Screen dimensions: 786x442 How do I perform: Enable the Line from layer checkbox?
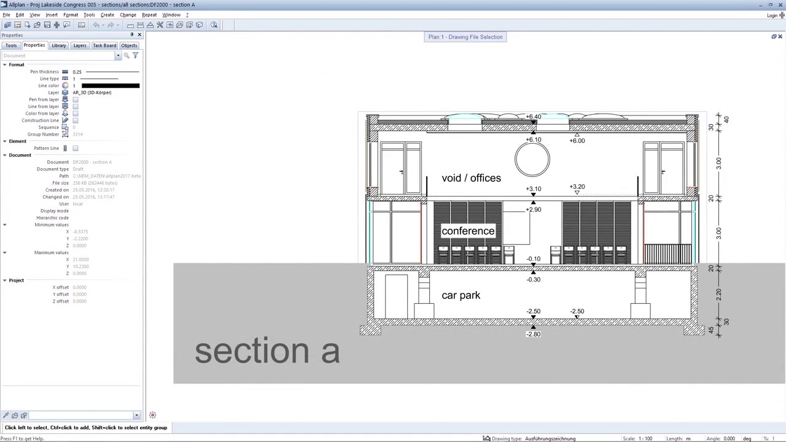pyautogui.click(x=76, y=106)
